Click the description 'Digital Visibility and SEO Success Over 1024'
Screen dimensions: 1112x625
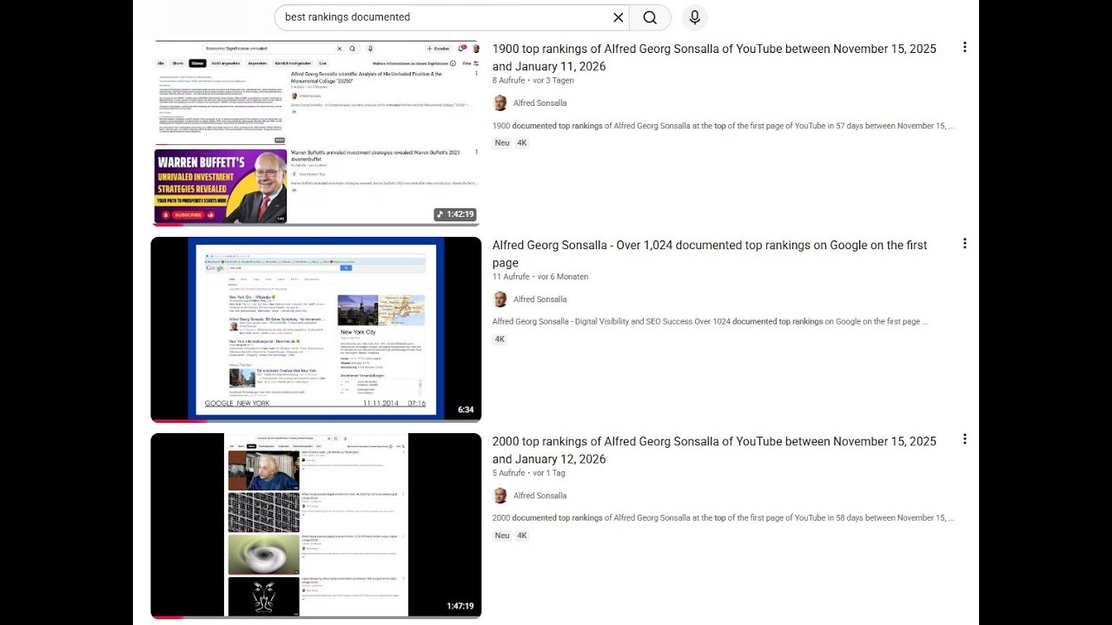(x=711, y=321)
